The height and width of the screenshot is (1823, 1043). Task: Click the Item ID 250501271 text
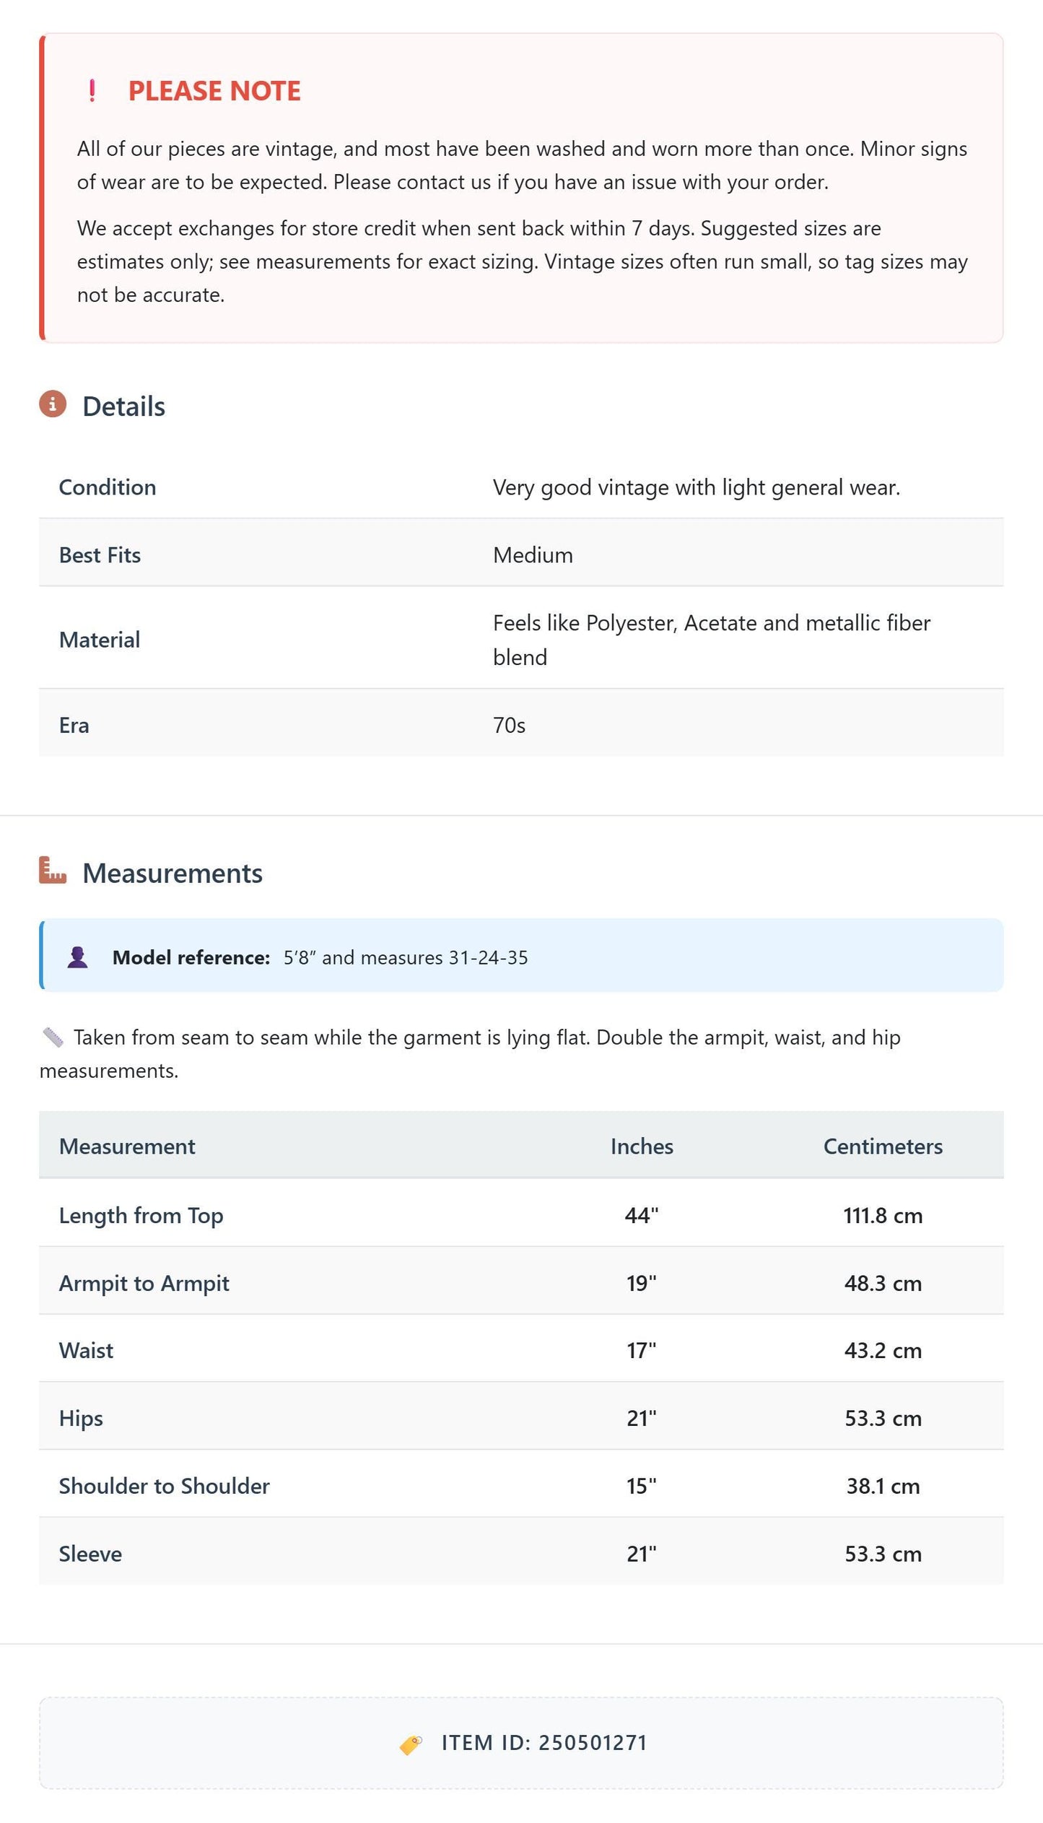pyautogui.click(x=544, y=1742)
